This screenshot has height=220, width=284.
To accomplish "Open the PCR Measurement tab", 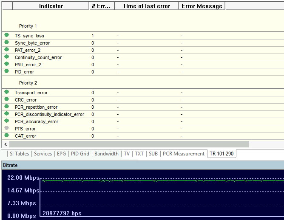I will click(183, 154).
